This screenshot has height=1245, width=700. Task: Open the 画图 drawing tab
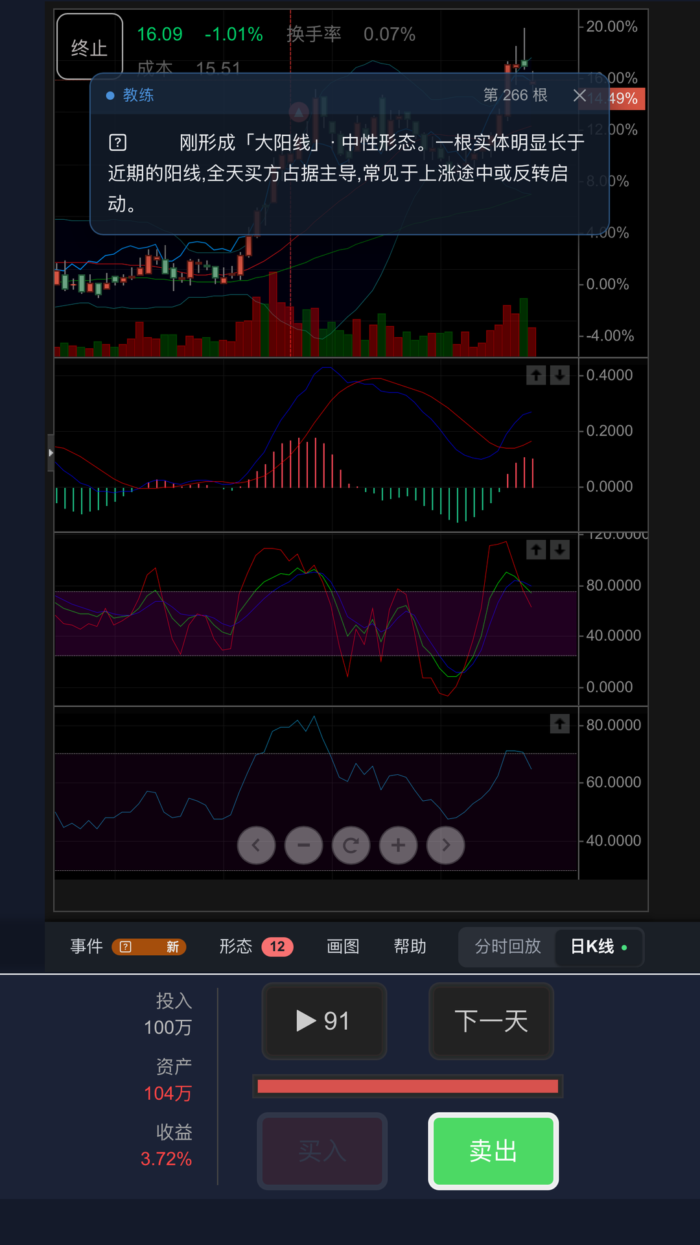pos(343,947)
